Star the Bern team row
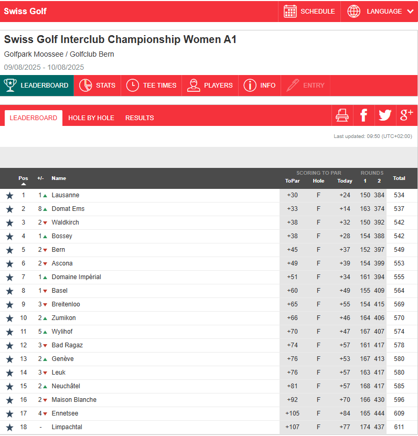This screenshot has width=418, height=436. [10, 250]
